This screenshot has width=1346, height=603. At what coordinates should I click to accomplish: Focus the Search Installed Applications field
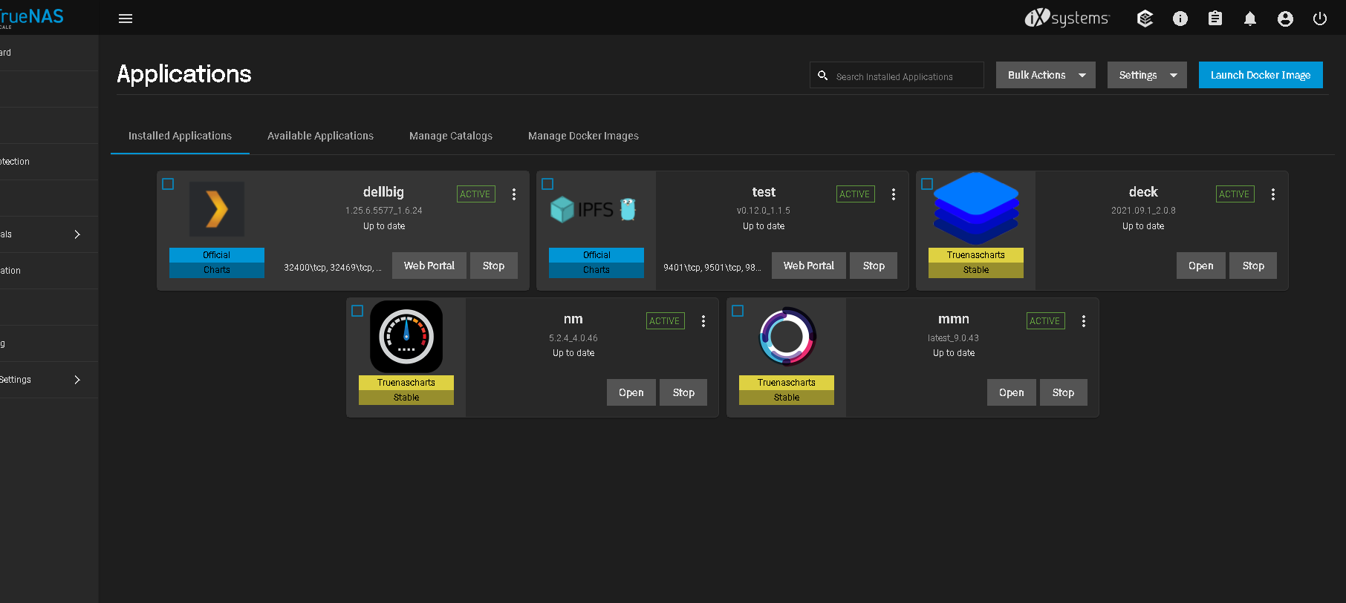point(897,75)
